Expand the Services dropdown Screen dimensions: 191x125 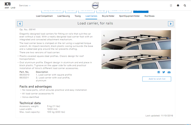[25, 5]
